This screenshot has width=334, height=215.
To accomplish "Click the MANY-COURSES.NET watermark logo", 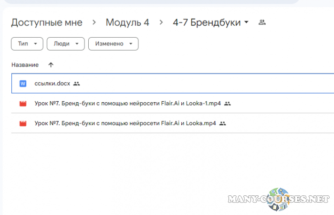I will click(279, 198).
